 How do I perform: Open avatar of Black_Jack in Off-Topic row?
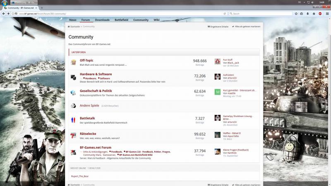coord(217,62)
